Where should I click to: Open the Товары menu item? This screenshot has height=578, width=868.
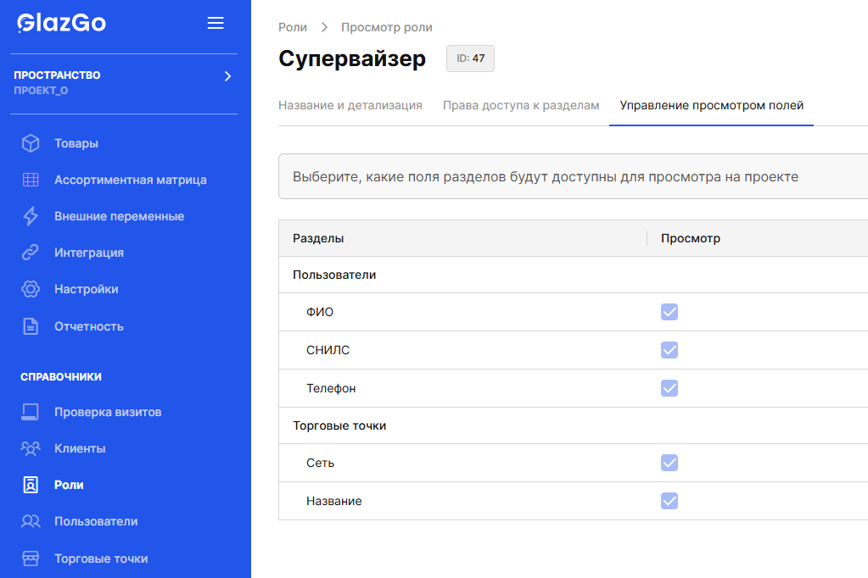point(76,143)
